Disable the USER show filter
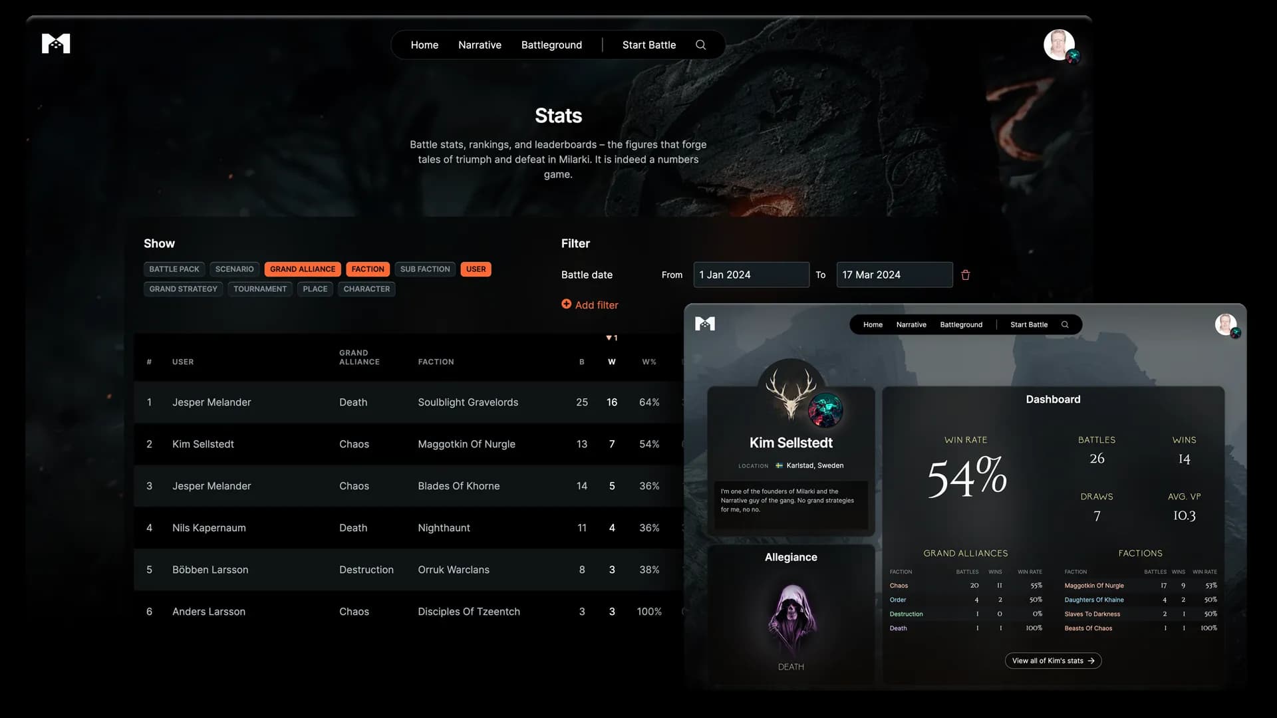The image size is (1277, 718). pyautogui.click(x=476, y=269)
